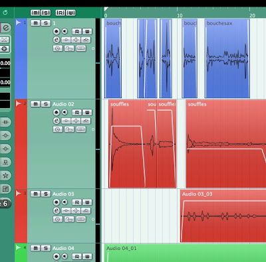The width and height of the screenshot is (266, 262).
Task: Toggle global Write [W] for all tracks
Action: (70, 13)
